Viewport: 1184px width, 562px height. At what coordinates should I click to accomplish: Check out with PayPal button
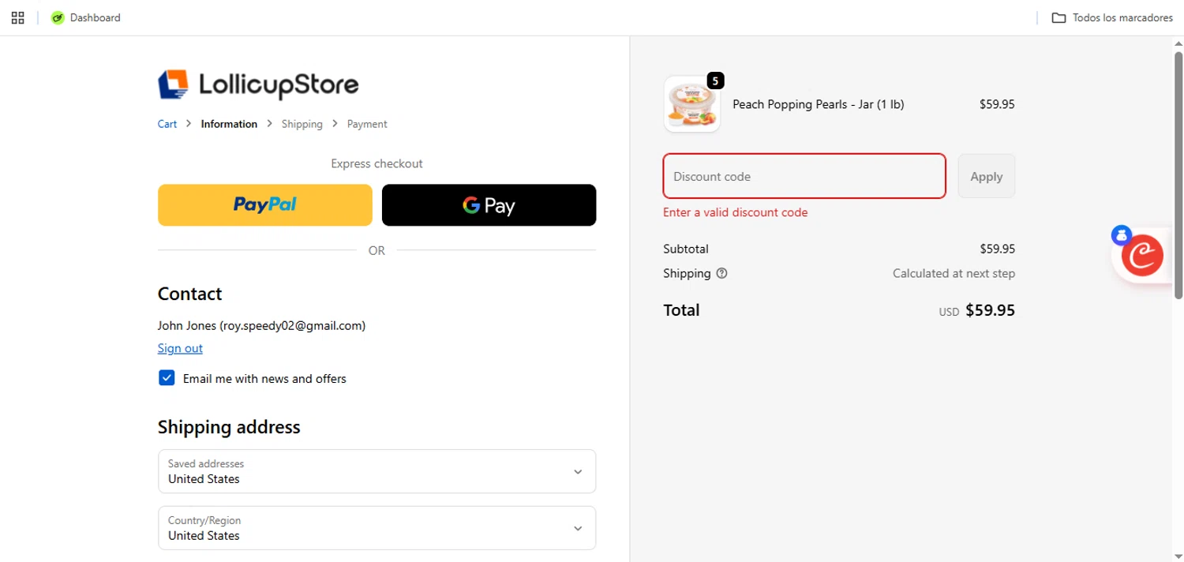[264, 205]
